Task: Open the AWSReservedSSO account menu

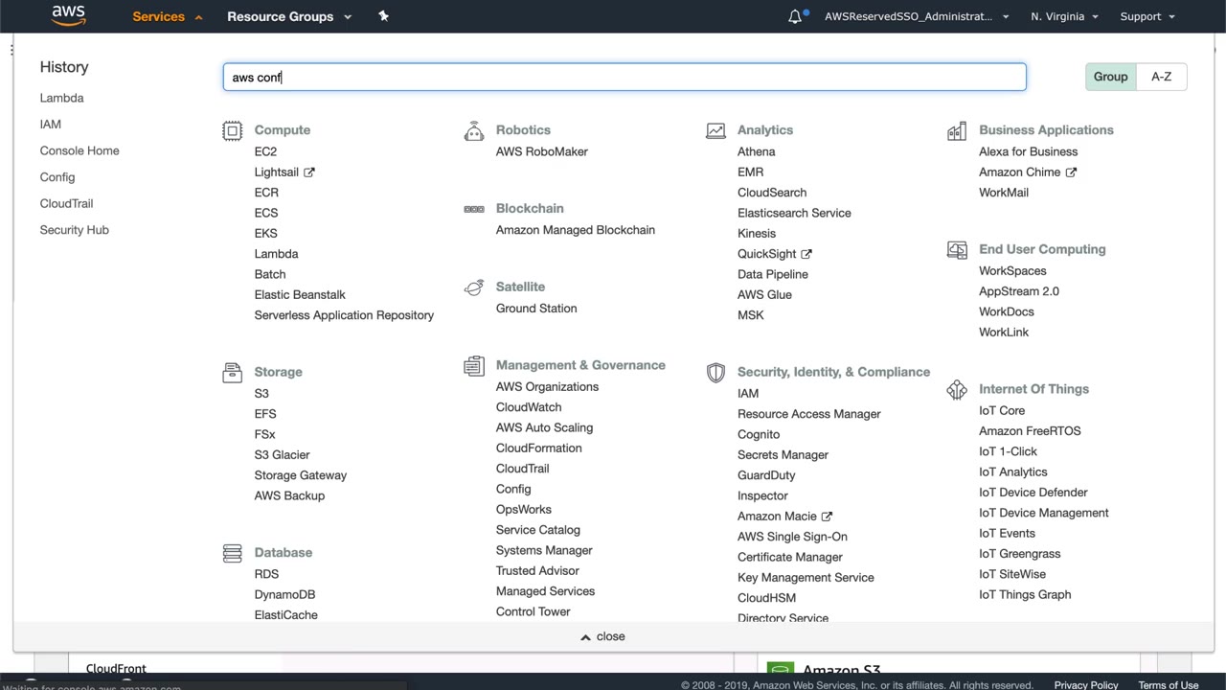Action: pos(917,16)
